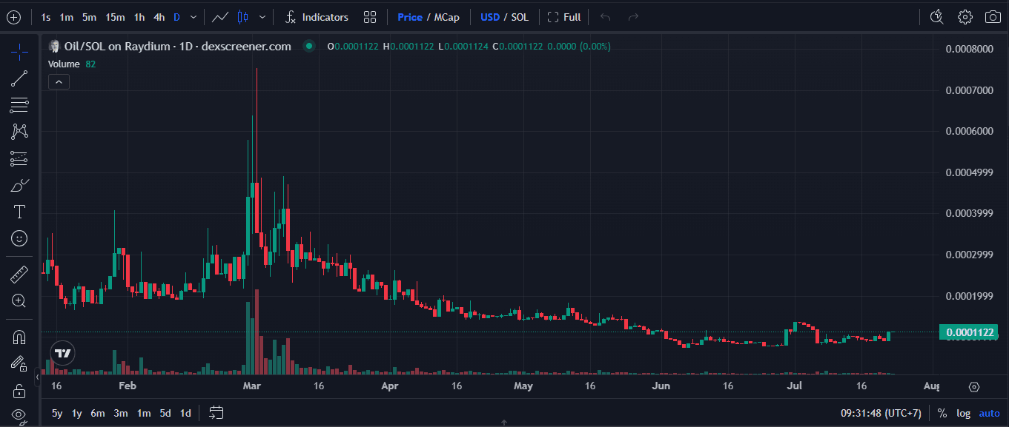The image size is (1009, 427).
Task: Select the 1s timeframe
Action: [46, 17]
